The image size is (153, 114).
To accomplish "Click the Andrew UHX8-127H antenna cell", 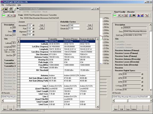I will click(x=71, y=76).
